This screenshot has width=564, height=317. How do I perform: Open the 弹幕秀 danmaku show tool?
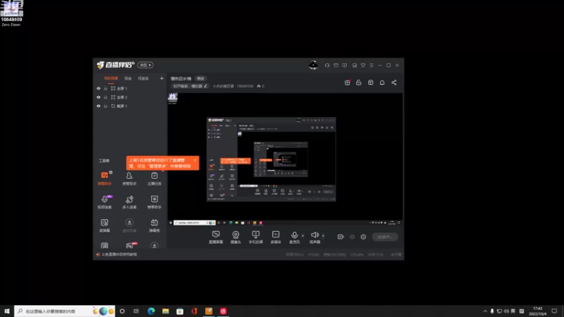[x=154, y=225]
